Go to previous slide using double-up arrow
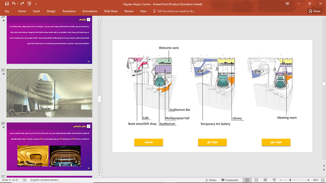This screenshot has width=326, height=183. (324, 166)
